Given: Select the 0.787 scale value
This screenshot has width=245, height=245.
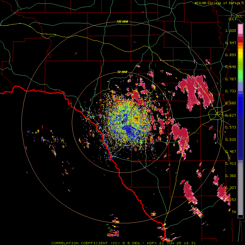Looking at the screenshot, I should [231, 79].
